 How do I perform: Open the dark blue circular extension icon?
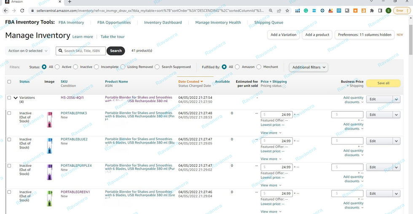click(x=322, y=11)
